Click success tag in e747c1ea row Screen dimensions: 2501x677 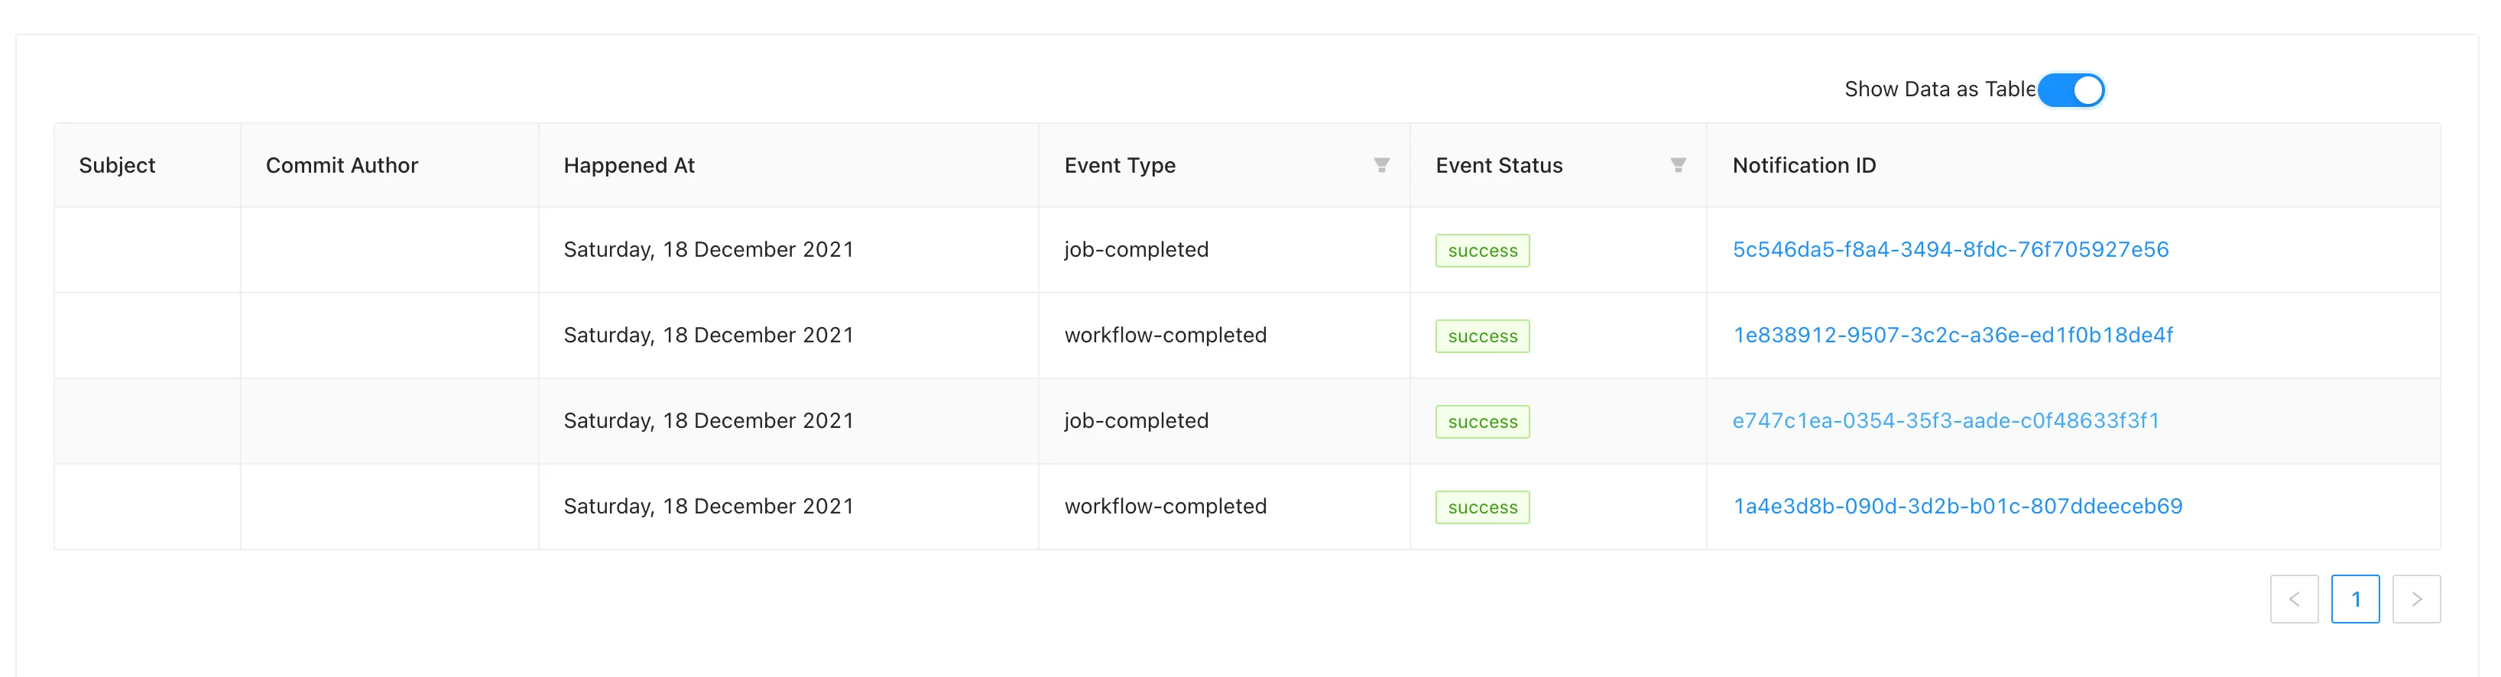[1483, 422]
